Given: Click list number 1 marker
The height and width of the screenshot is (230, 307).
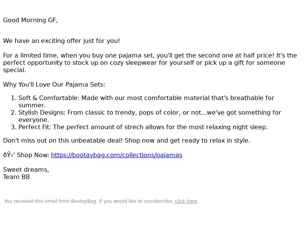Looking at the screenshot, I should 13,98.
